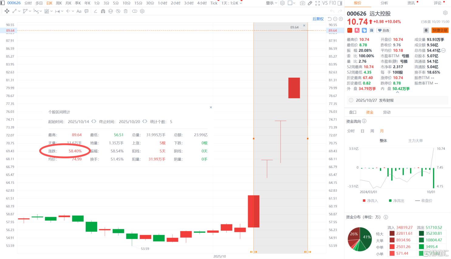
Task: Click the price alert bell icon
Action: pyautogui.click(x=426, y=30)
